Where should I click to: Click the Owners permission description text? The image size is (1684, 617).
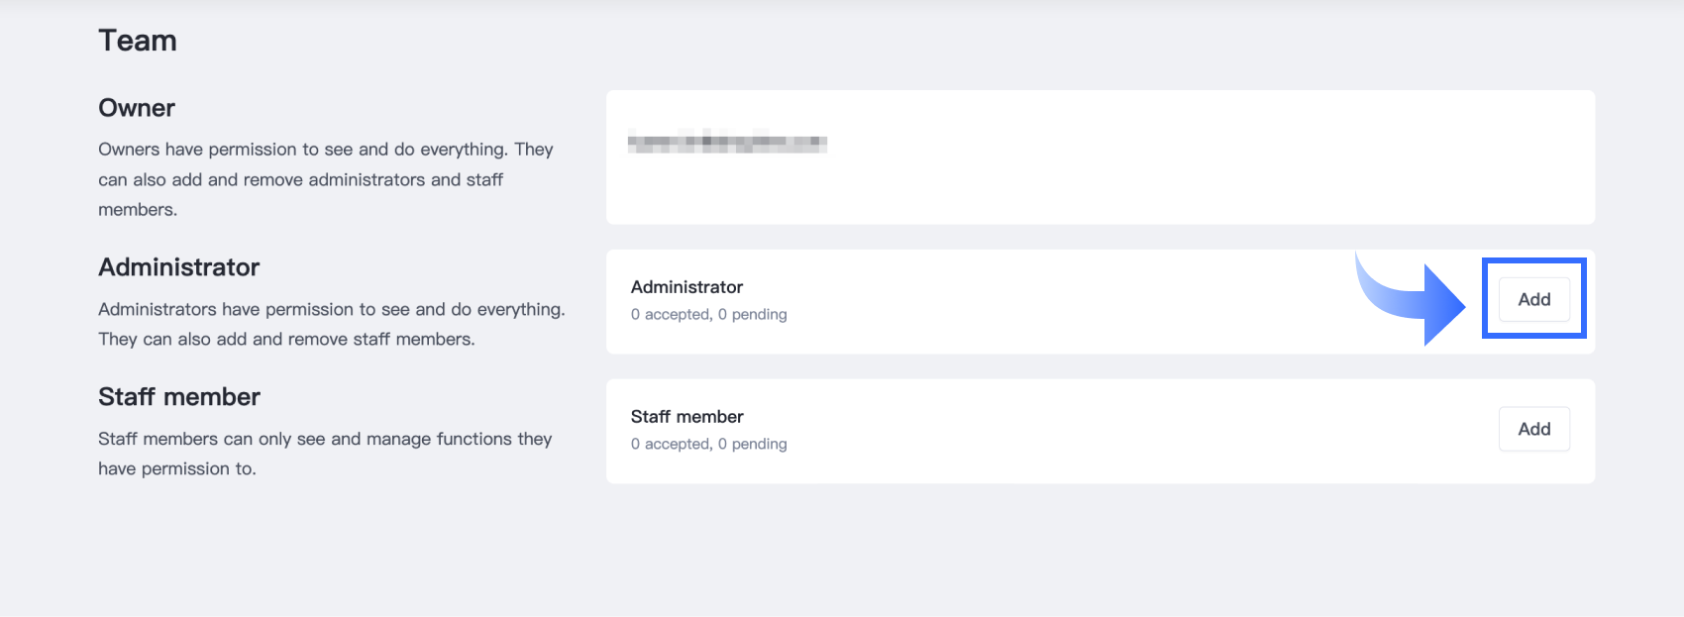325,179
